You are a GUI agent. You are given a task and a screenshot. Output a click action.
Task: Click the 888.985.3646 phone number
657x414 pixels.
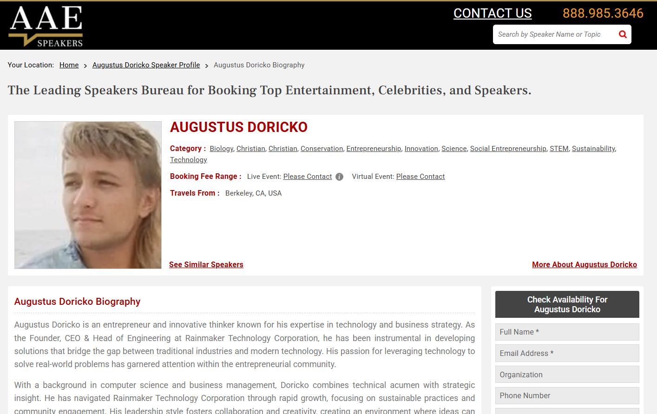603,13
